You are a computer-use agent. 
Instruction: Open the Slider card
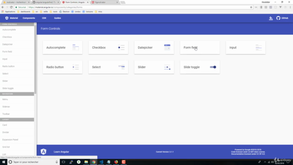coord(154,67)
